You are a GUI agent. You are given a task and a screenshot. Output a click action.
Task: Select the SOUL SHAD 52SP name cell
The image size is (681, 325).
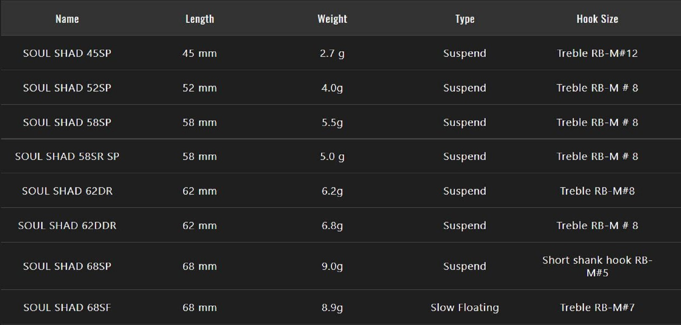(67, 88)
